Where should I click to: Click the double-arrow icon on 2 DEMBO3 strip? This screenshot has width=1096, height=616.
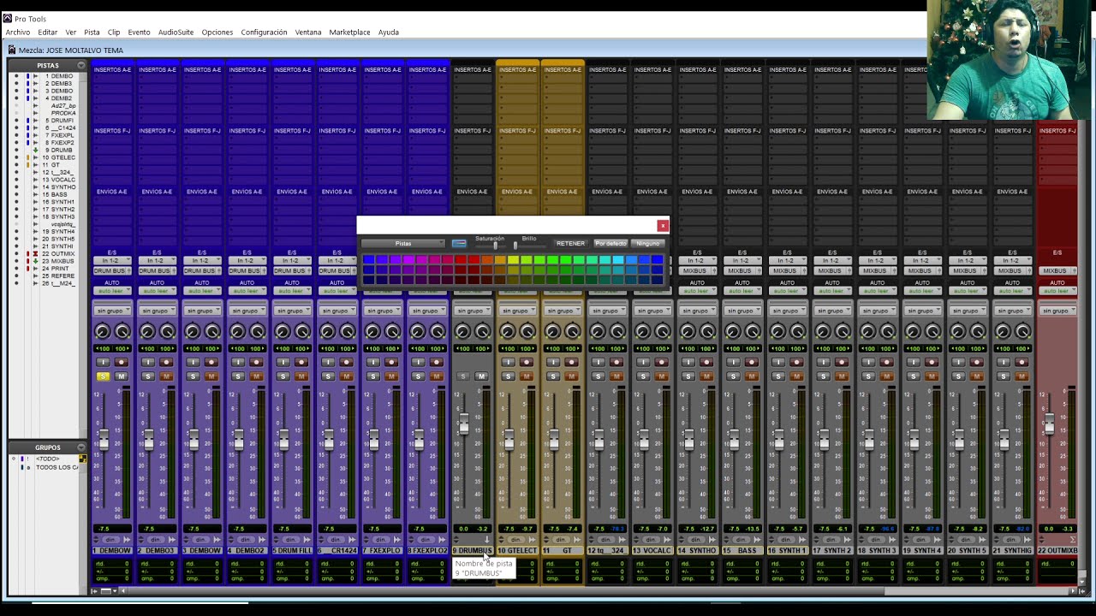[172, 540]
